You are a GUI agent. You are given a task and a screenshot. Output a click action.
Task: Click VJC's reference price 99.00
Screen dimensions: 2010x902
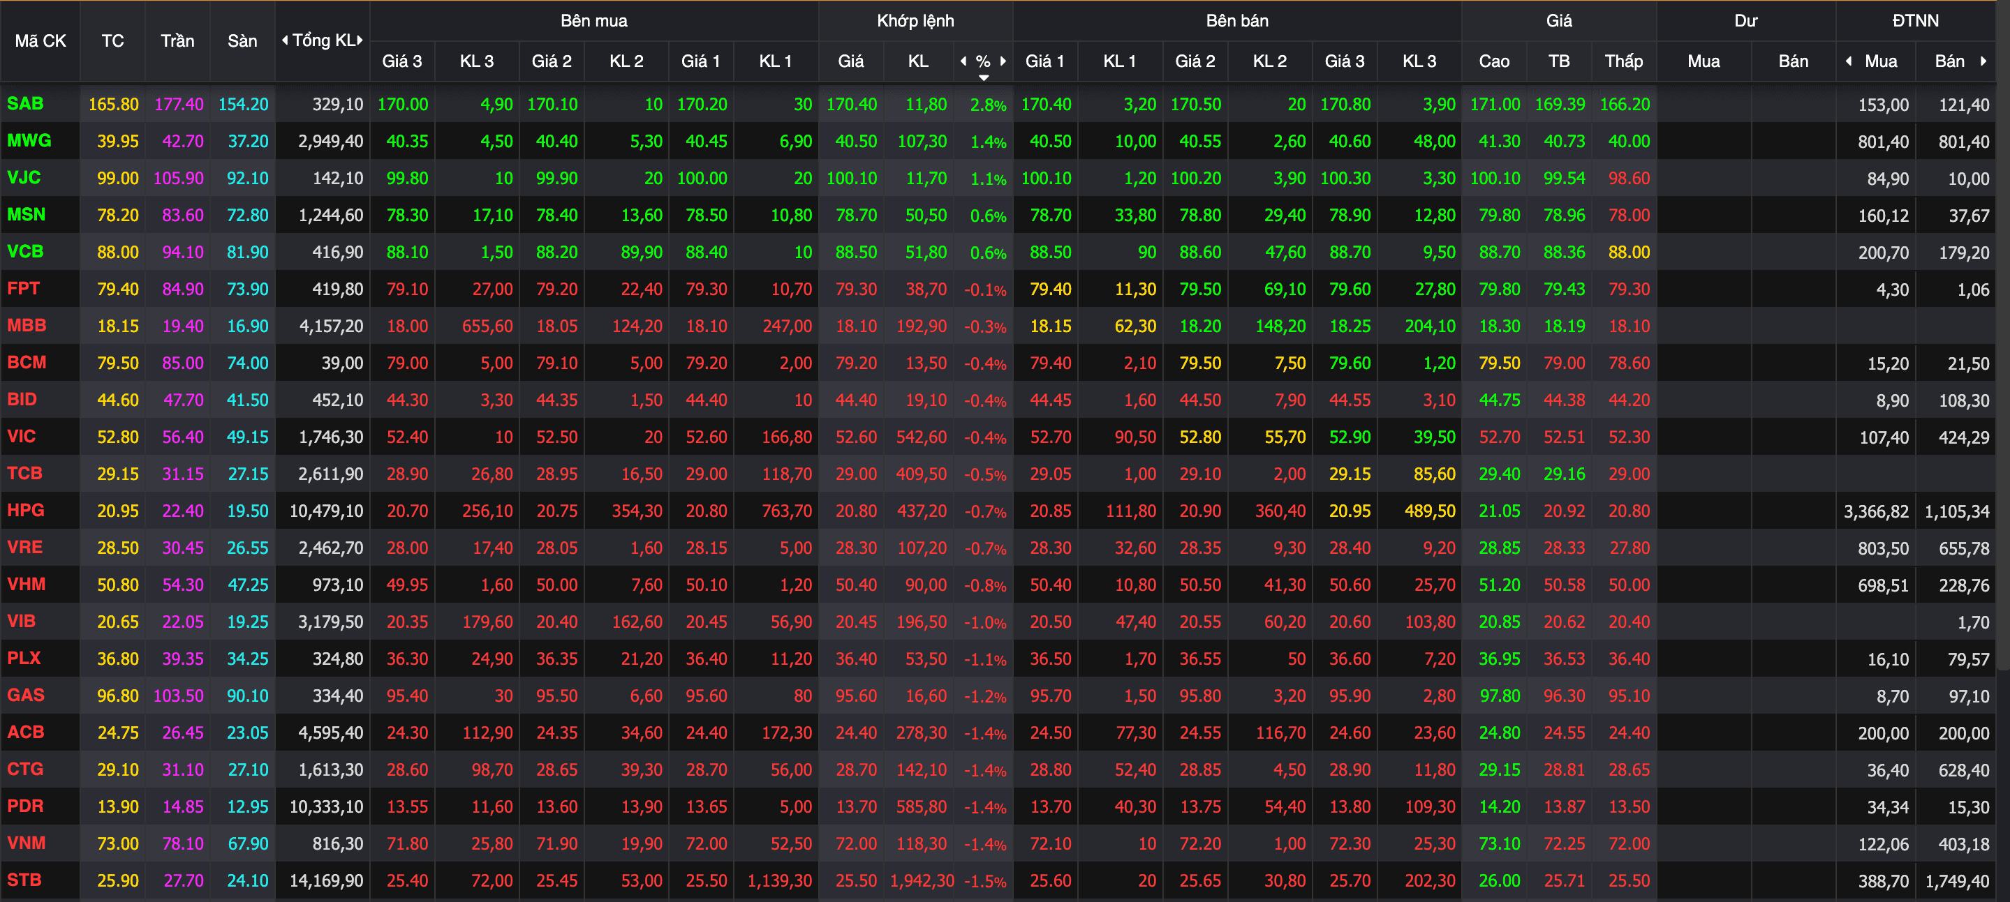point(117,178)
